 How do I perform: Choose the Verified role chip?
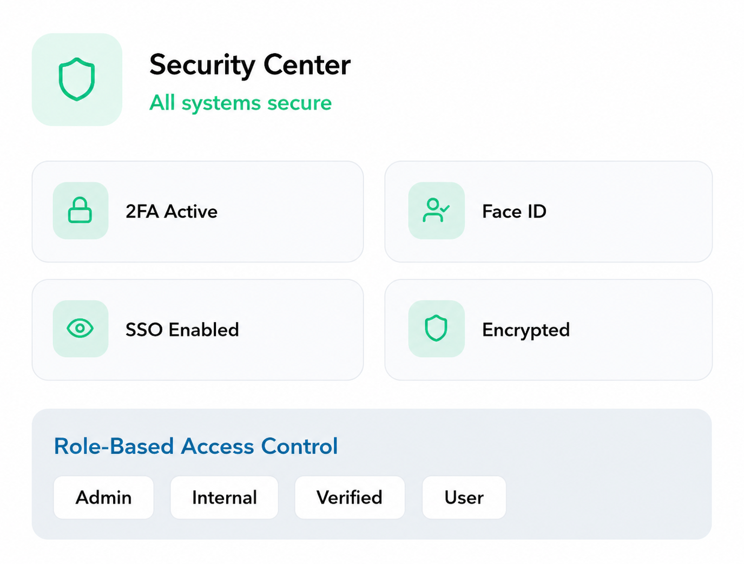tap(350, 497)
